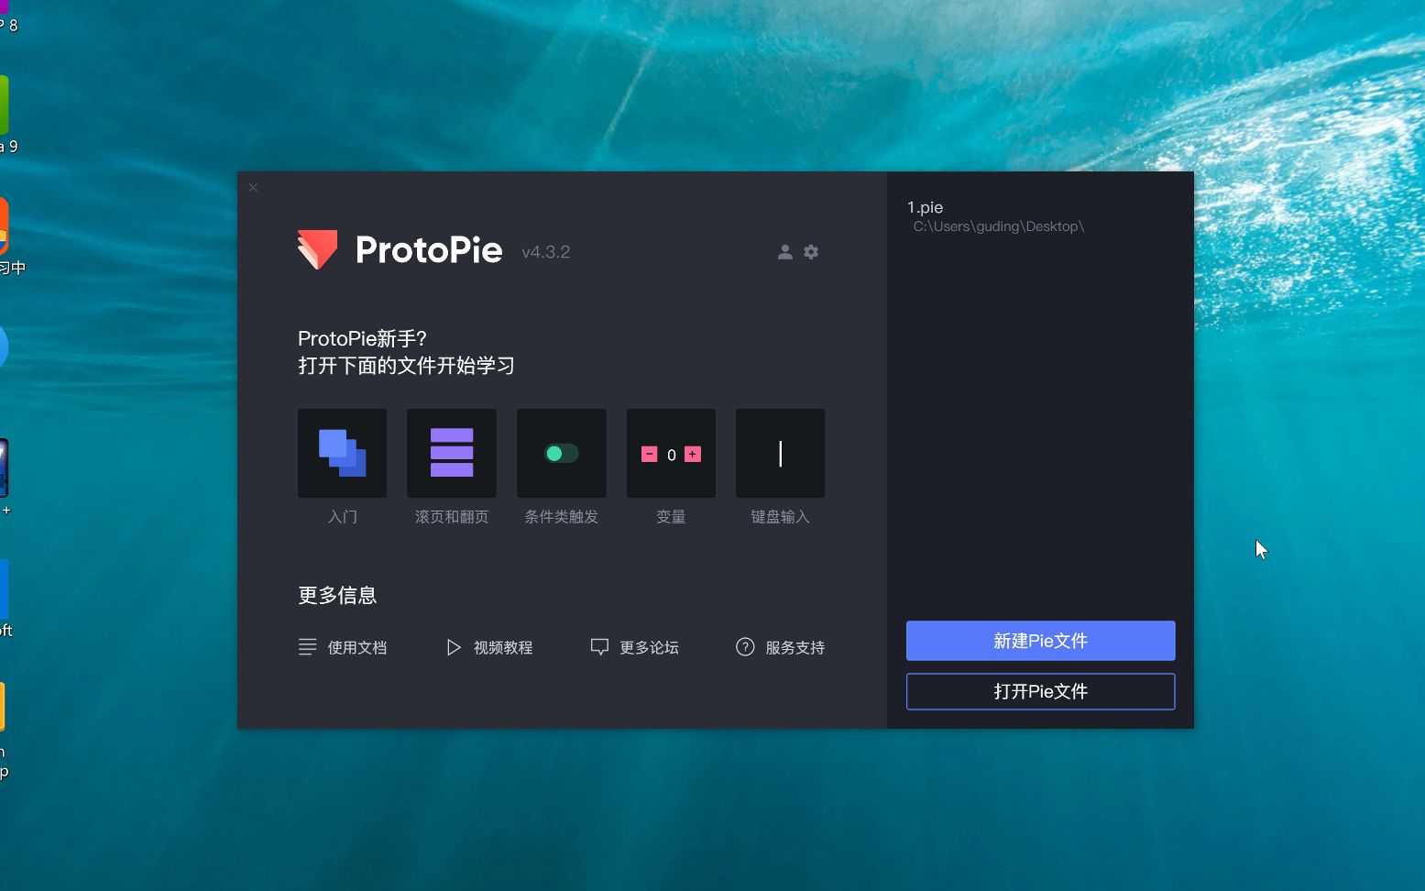Click the version text v4.3.2

coord(546,252)
